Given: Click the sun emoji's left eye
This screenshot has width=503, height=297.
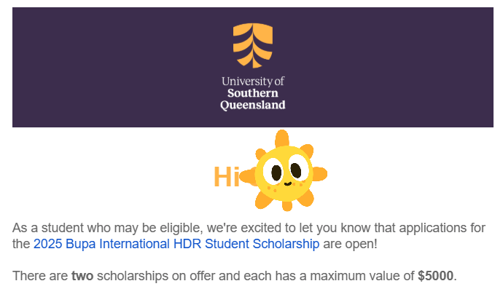Looking at the screenshot, I should pyautogui.click(x=276, y=173).
